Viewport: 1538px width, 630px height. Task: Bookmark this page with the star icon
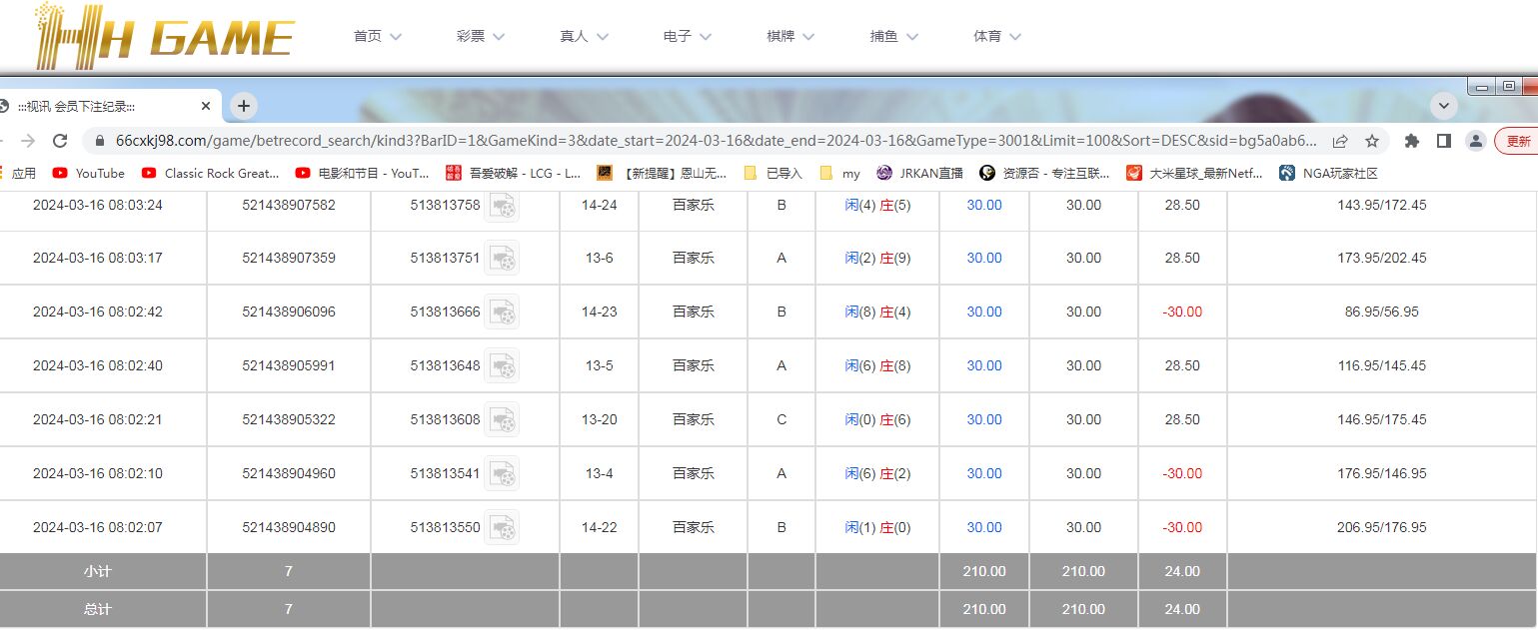1372,141
